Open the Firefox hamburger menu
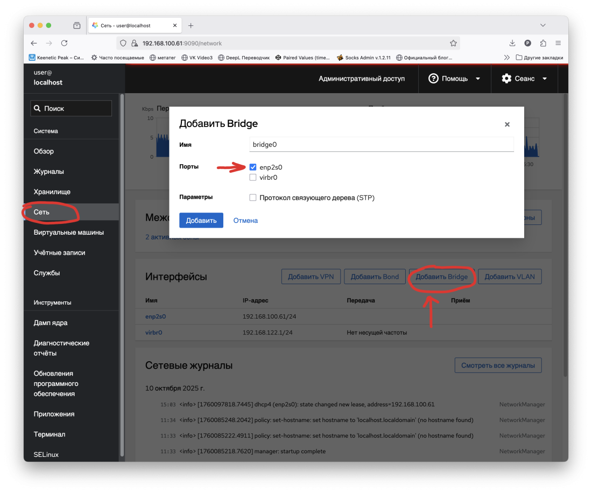592x493 pixels. coord(558,43)
